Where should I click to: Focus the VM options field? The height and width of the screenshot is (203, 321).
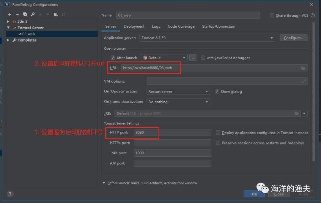pyautogui.click(x=227, y=81)
